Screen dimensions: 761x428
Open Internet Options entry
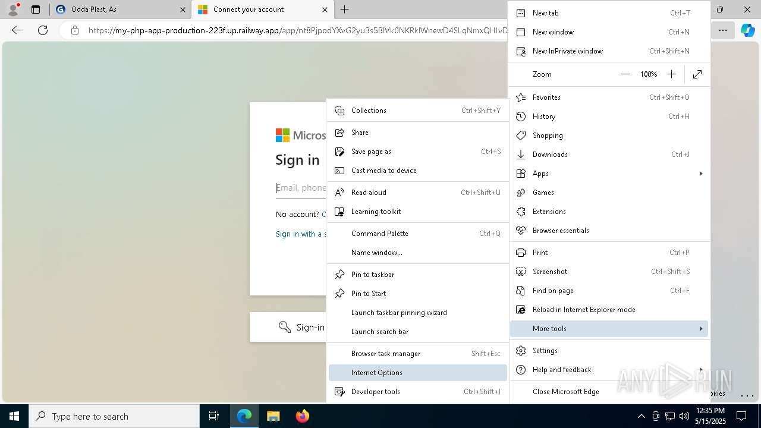[417, 372]
